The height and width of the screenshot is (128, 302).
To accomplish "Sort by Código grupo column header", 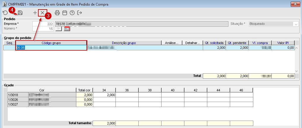I will point(51,43).
